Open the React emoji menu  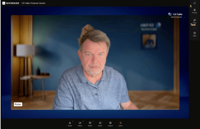pos(100,124)
